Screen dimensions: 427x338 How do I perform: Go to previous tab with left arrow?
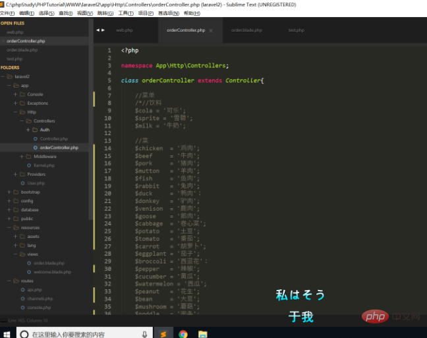tap(98, 30)
